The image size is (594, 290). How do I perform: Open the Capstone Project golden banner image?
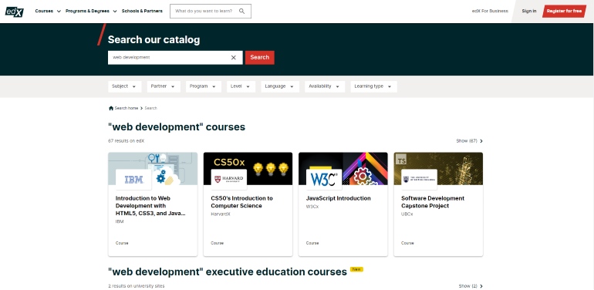[x=438, y=168]
